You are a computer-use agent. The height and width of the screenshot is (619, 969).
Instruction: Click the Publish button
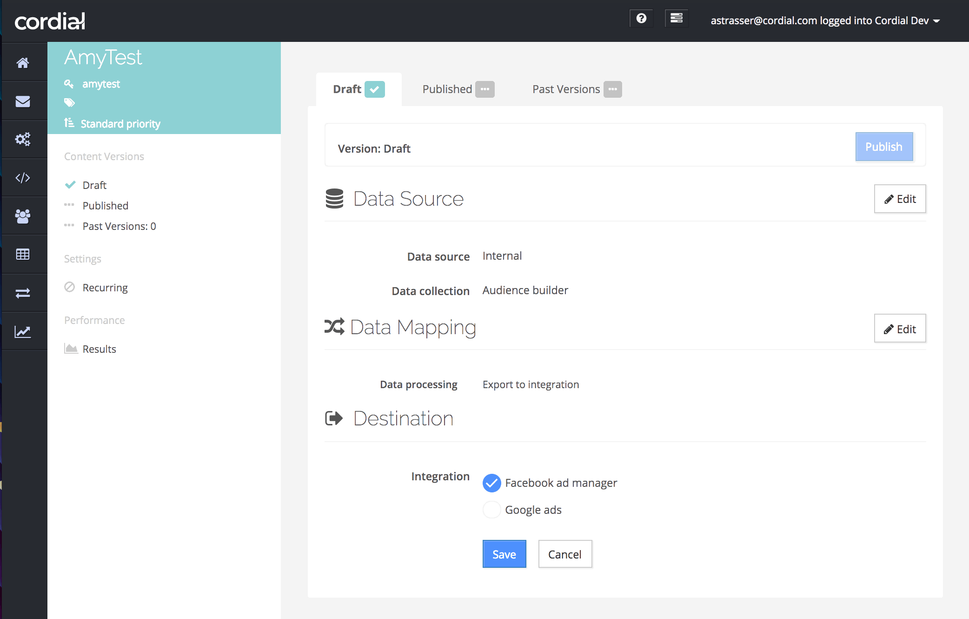(884, 147)
